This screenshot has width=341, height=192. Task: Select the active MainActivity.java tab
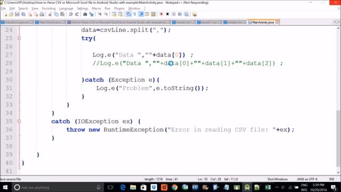tap(263, 22)
